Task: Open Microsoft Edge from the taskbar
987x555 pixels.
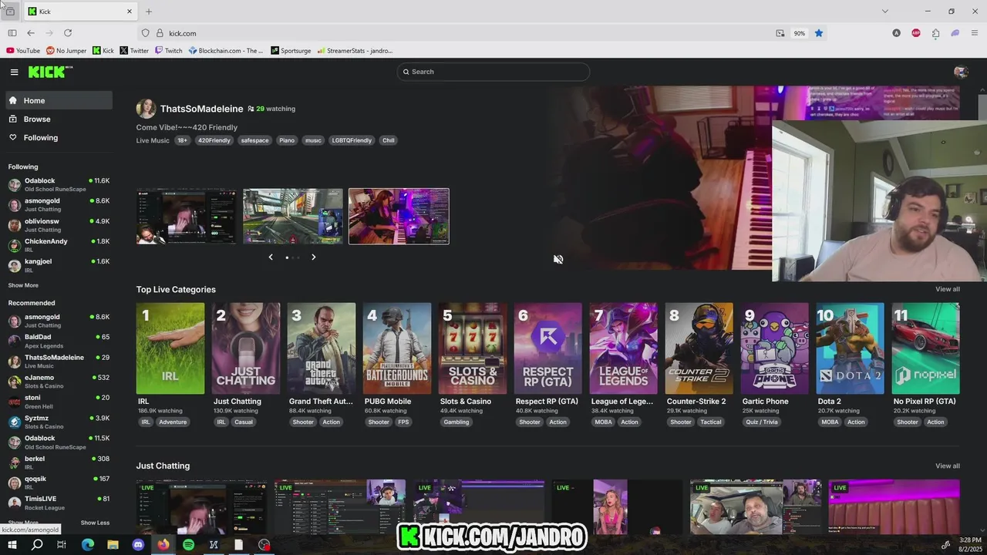Action: tap(87, 545)
